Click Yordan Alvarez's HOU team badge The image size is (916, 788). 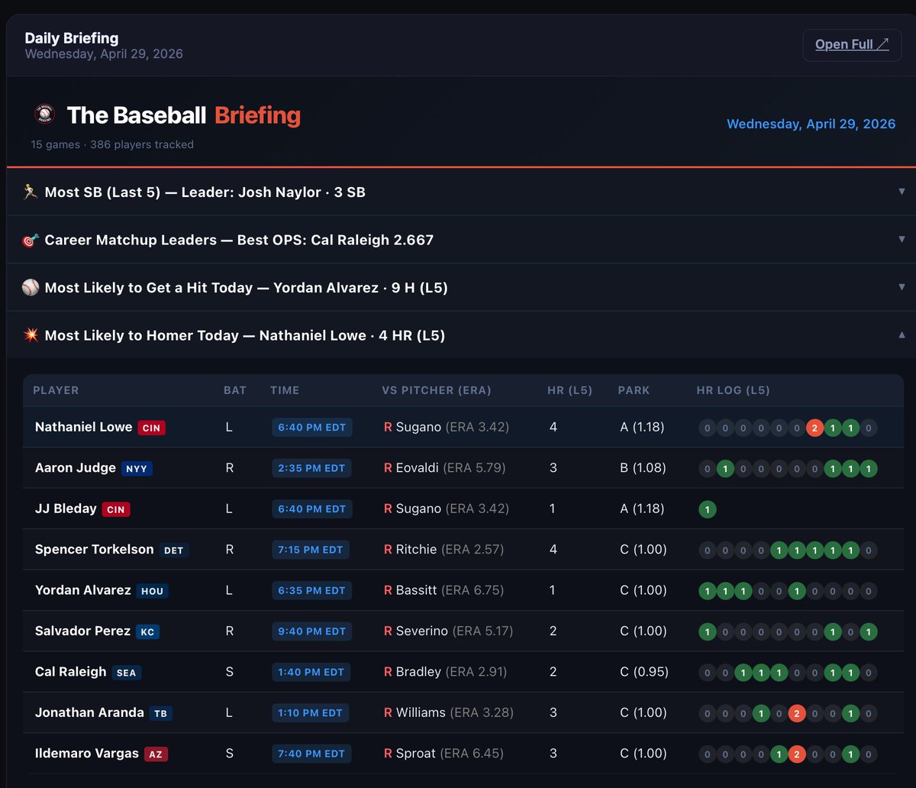tap(152, 591)
